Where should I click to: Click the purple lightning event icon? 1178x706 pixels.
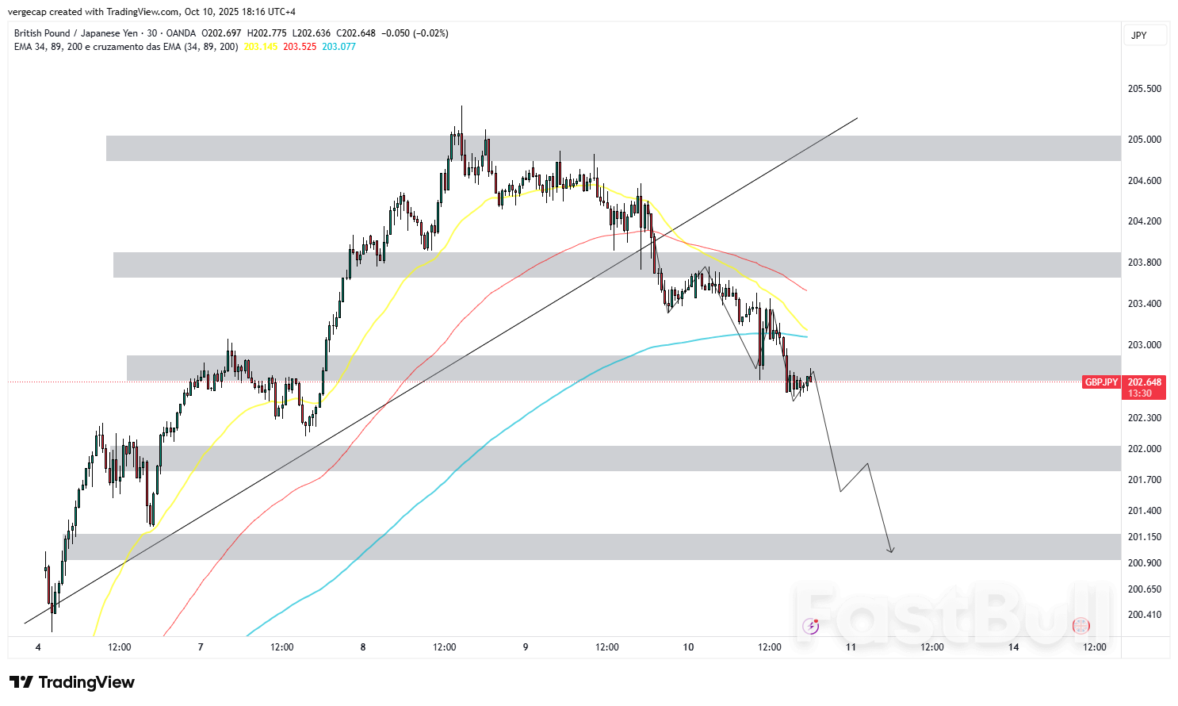coord(810,626)
